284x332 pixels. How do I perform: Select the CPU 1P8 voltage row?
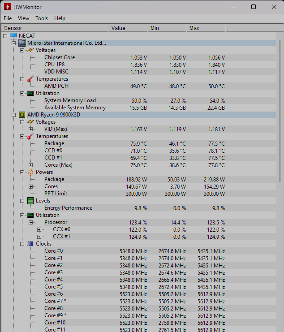pos(159,65)
